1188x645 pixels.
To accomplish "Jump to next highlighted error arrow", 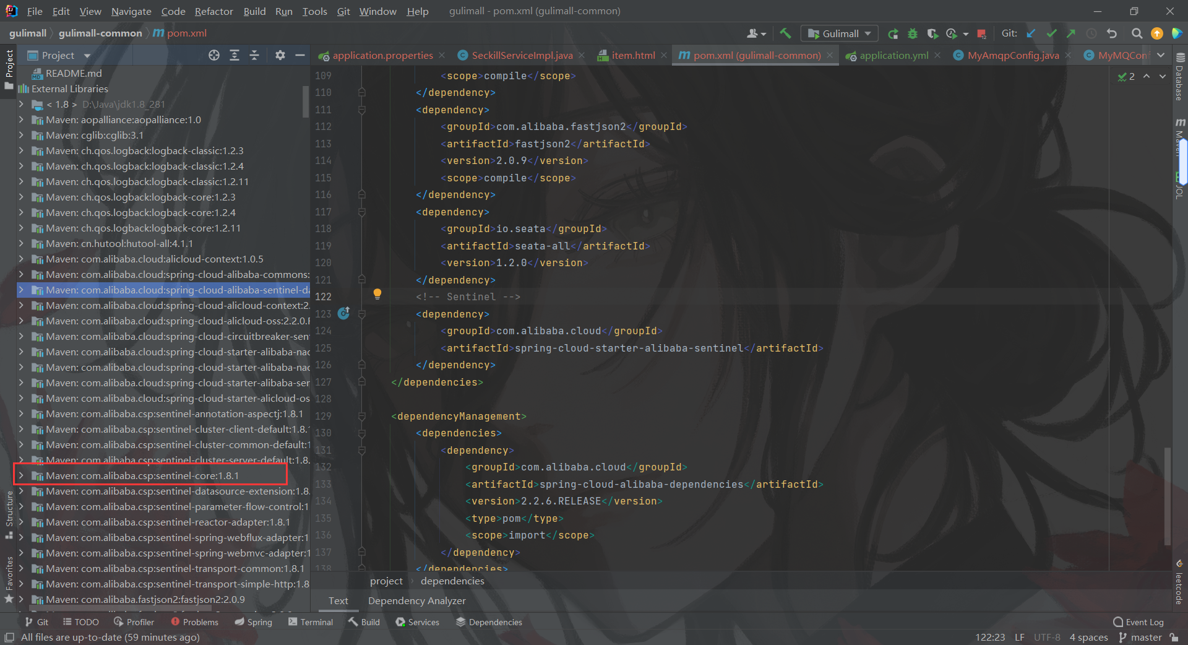I will pos(1163,76).
